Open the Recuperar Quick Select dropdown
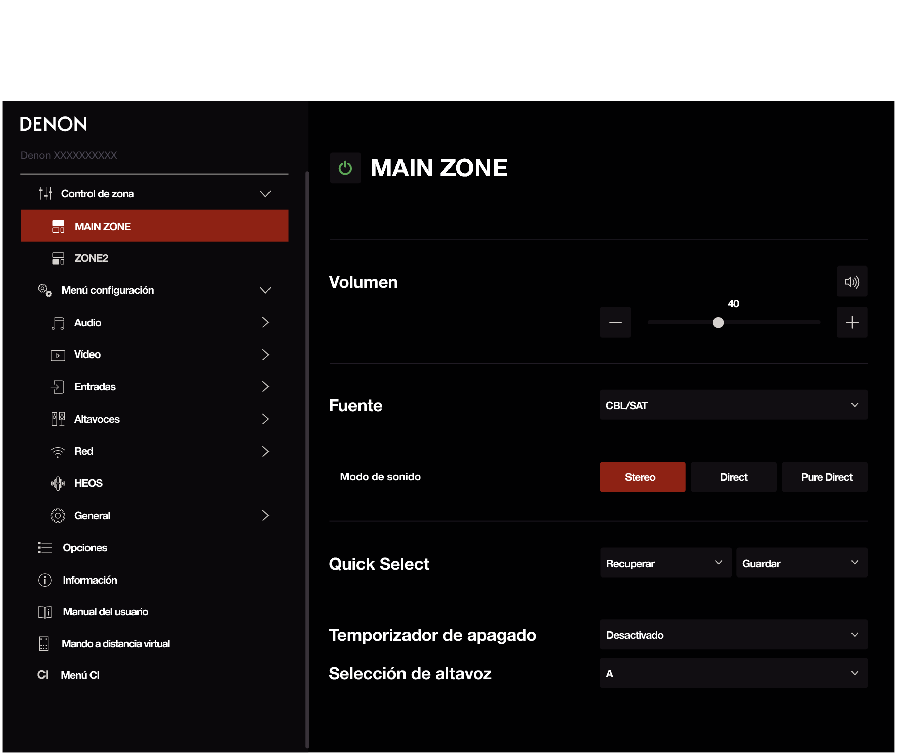The image size is (897, 755). (x=666, y=563)
